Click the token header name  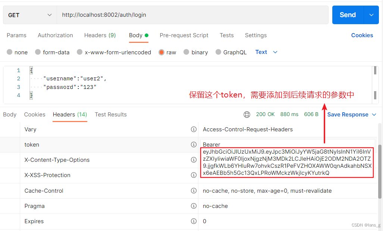tap(32, 145)
